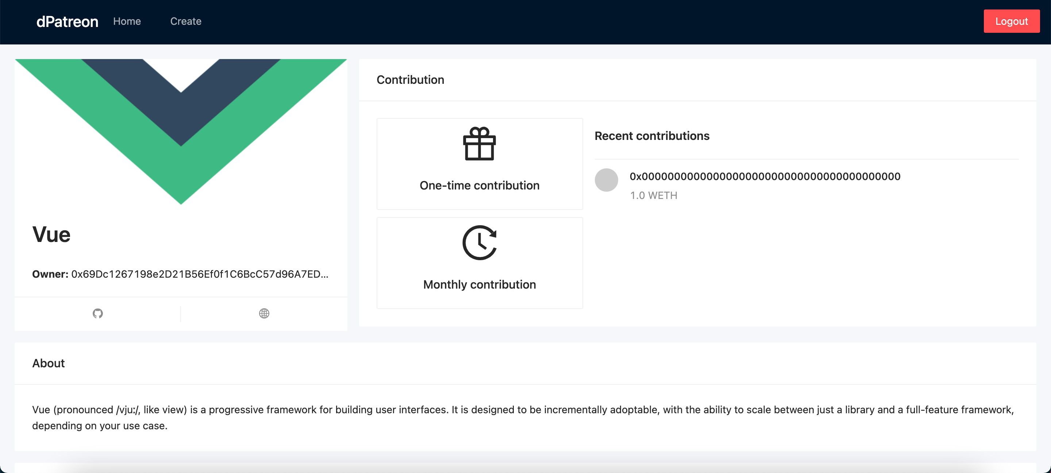The width and height of the screenshot is (1051, 473).
Task: Click the Recent contributions heading
Action: [x=651, y=136]
